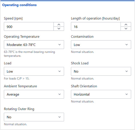This screenshot has width=135, height=130.
Task: Click the Ambient Temperature label
Action: (20, 86)
